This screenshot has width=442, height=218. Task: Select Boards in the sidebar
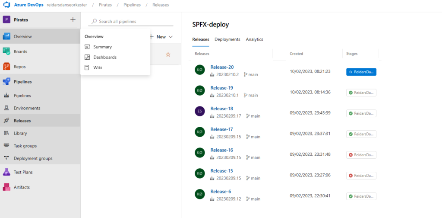pyautogui.click(x=40, y=51)
